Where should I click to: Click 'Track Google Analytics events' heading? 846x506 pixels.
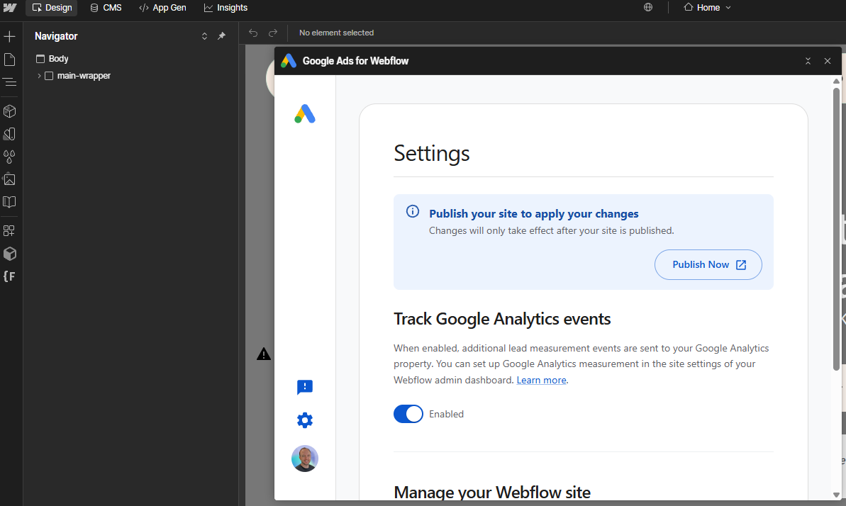pyautogui.click(x=502, y=319)
